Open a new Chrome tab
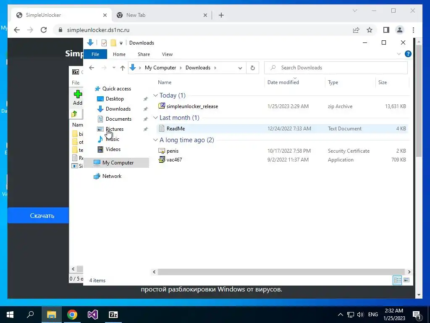Viewport: 430px width, 323px height. click(221, 15)
